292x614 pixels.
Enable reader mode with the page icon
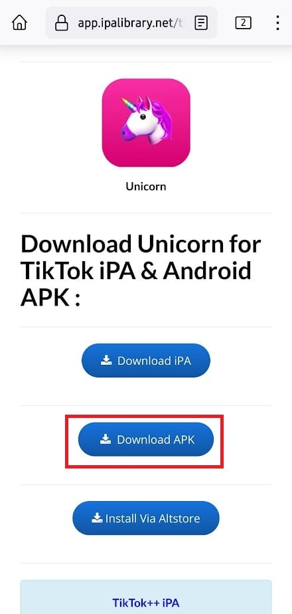point(201,23)
